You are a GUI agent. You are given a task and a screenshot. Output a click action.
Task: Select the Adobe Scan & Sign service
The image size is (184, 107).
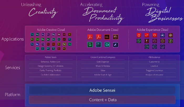point(103,75)
